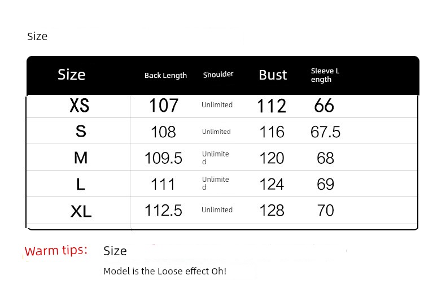Select the XL size row label
The height and width of the screenshot is (297, 446).
coord(81,211)
